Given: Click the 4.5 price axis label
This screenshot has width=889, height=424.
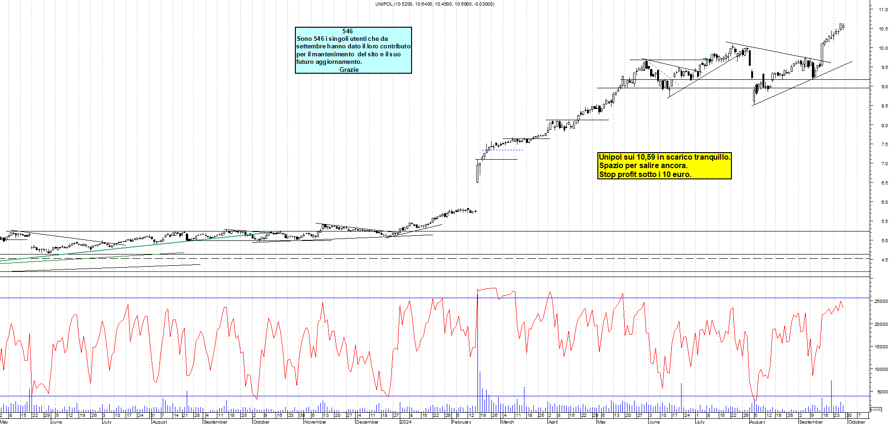Looking at the screenshot, I should coord(884,260).
